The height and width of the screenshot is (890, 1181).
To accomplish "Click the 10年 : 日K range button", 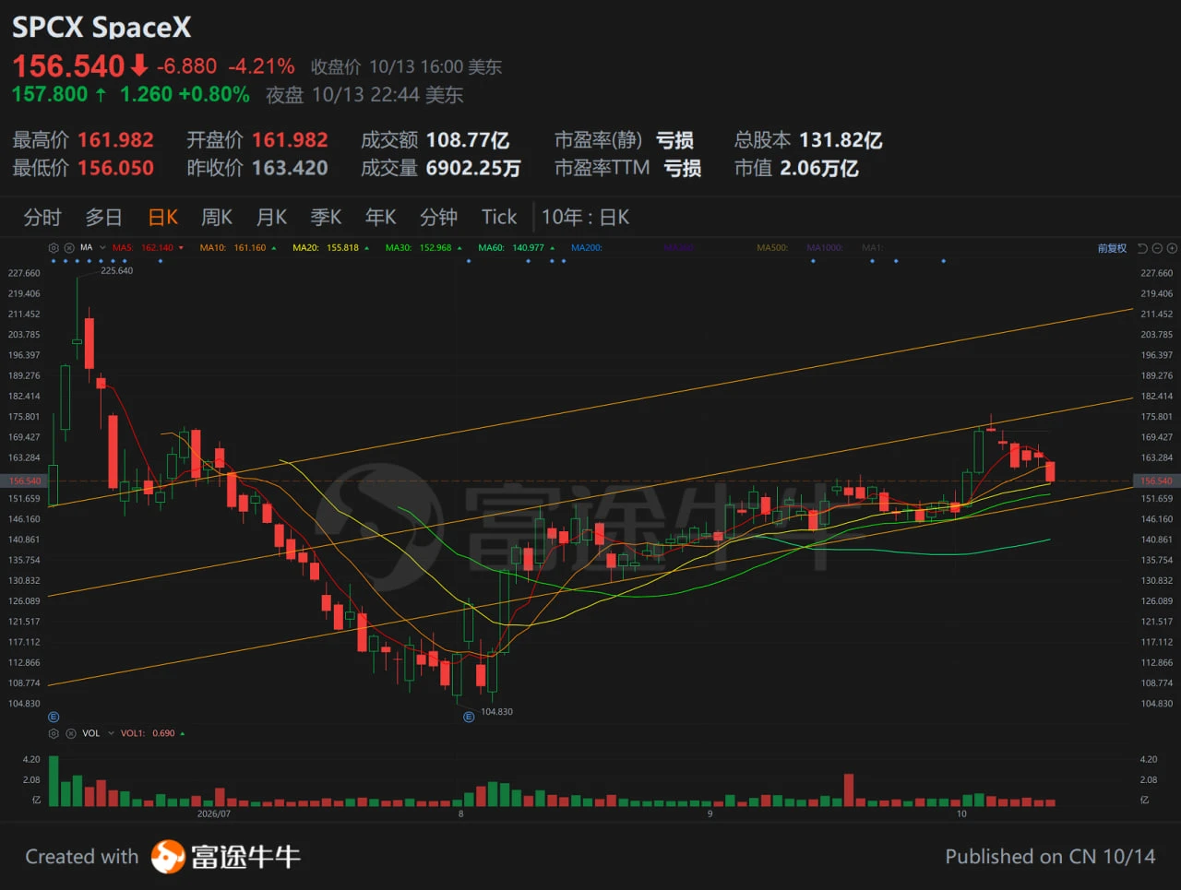I will (586, 217).
